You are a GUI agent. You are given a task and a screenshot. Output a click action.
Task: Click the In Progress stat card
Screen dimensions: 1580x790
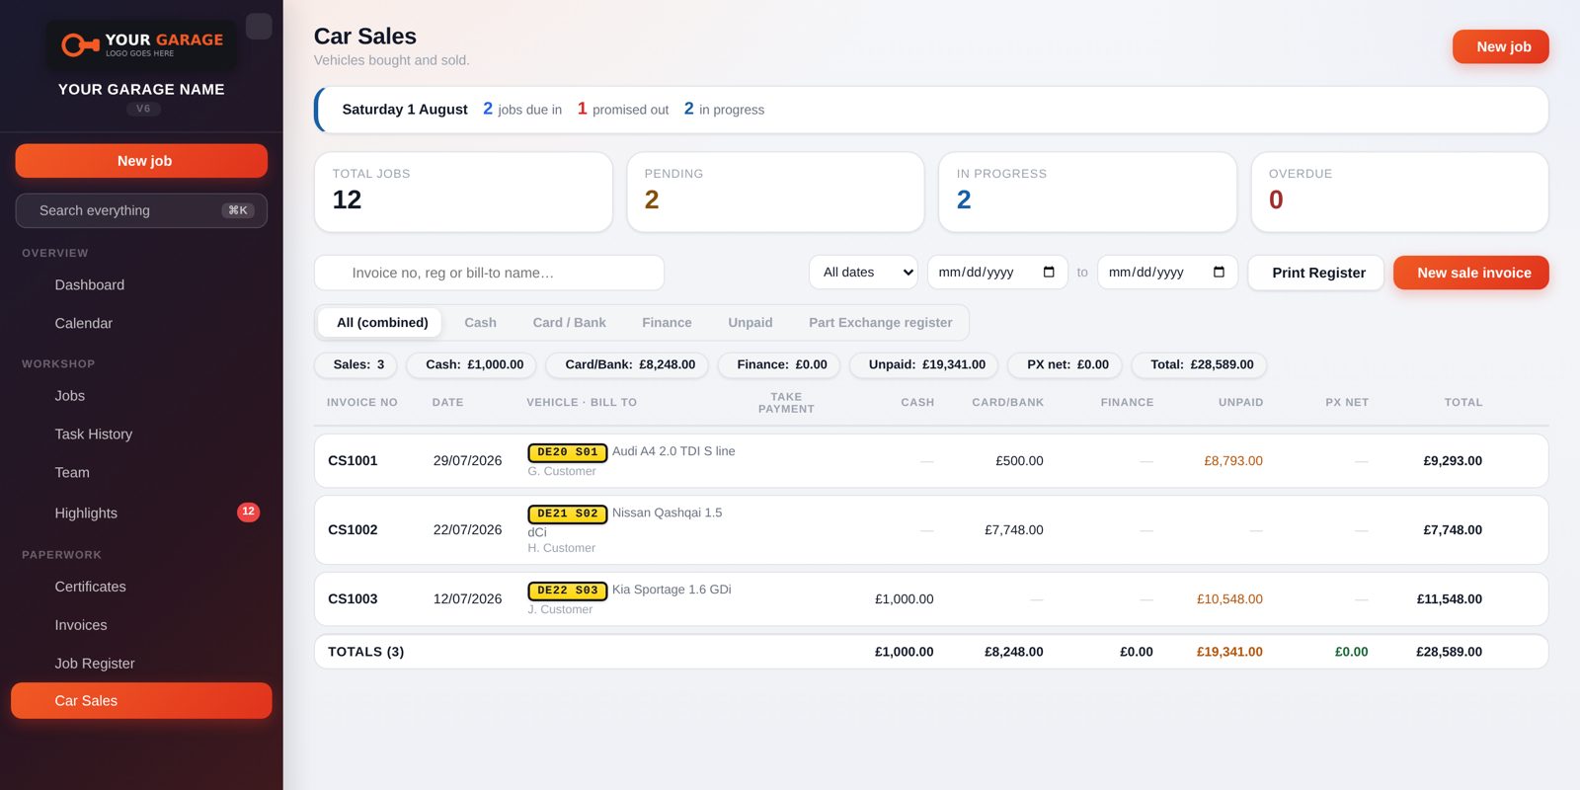(x=1087, y=192)
